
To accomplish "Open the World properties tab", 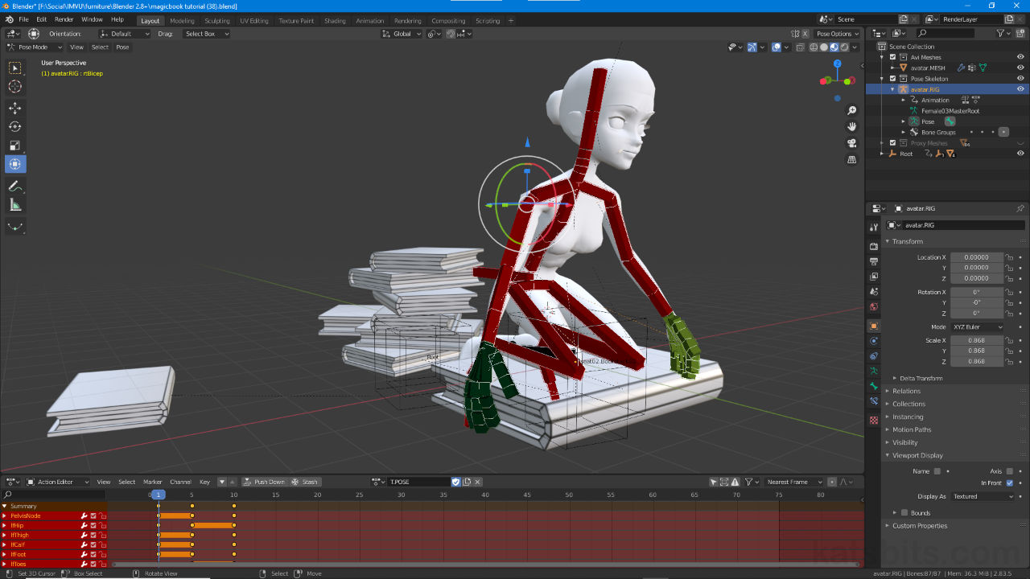I will click(x=874, y=307).
